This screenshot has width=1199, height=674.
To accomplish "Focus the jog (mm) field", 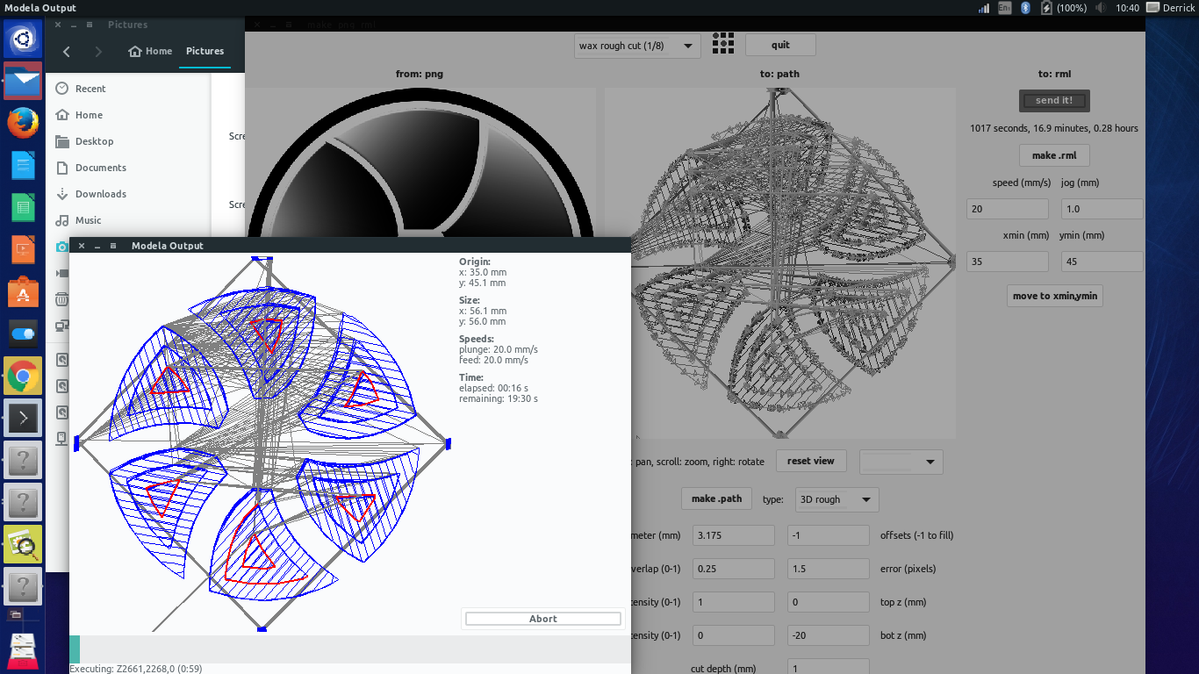I will click(x=1102, y=209).
